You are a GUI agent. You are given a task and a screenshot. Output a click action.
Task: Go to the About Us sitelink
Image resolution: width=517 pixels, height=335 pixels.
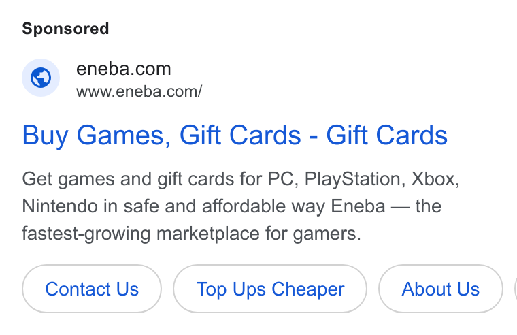pos(441,289)
